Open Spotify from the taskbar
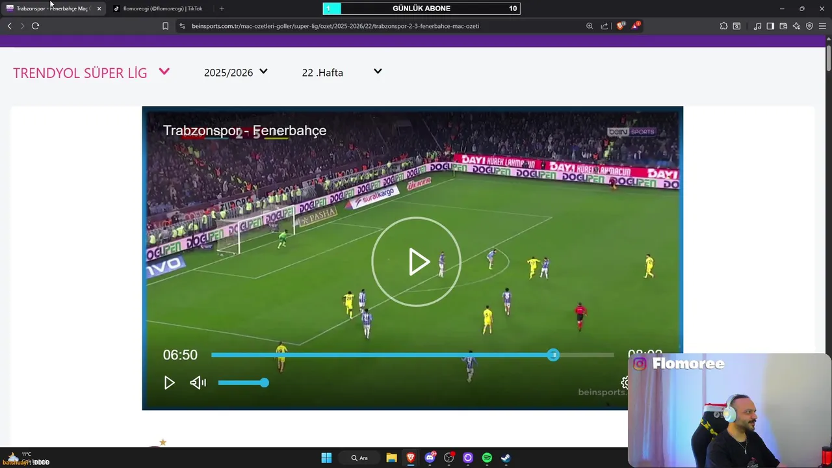832x468 pixels. (x=487, y=458)
